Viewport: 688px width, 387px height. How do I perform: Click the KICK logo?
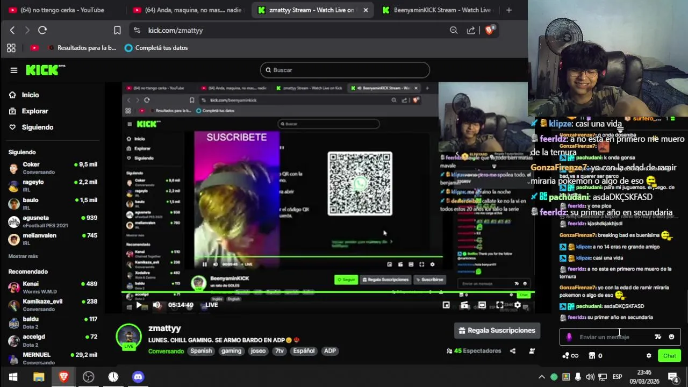(45, 70)
